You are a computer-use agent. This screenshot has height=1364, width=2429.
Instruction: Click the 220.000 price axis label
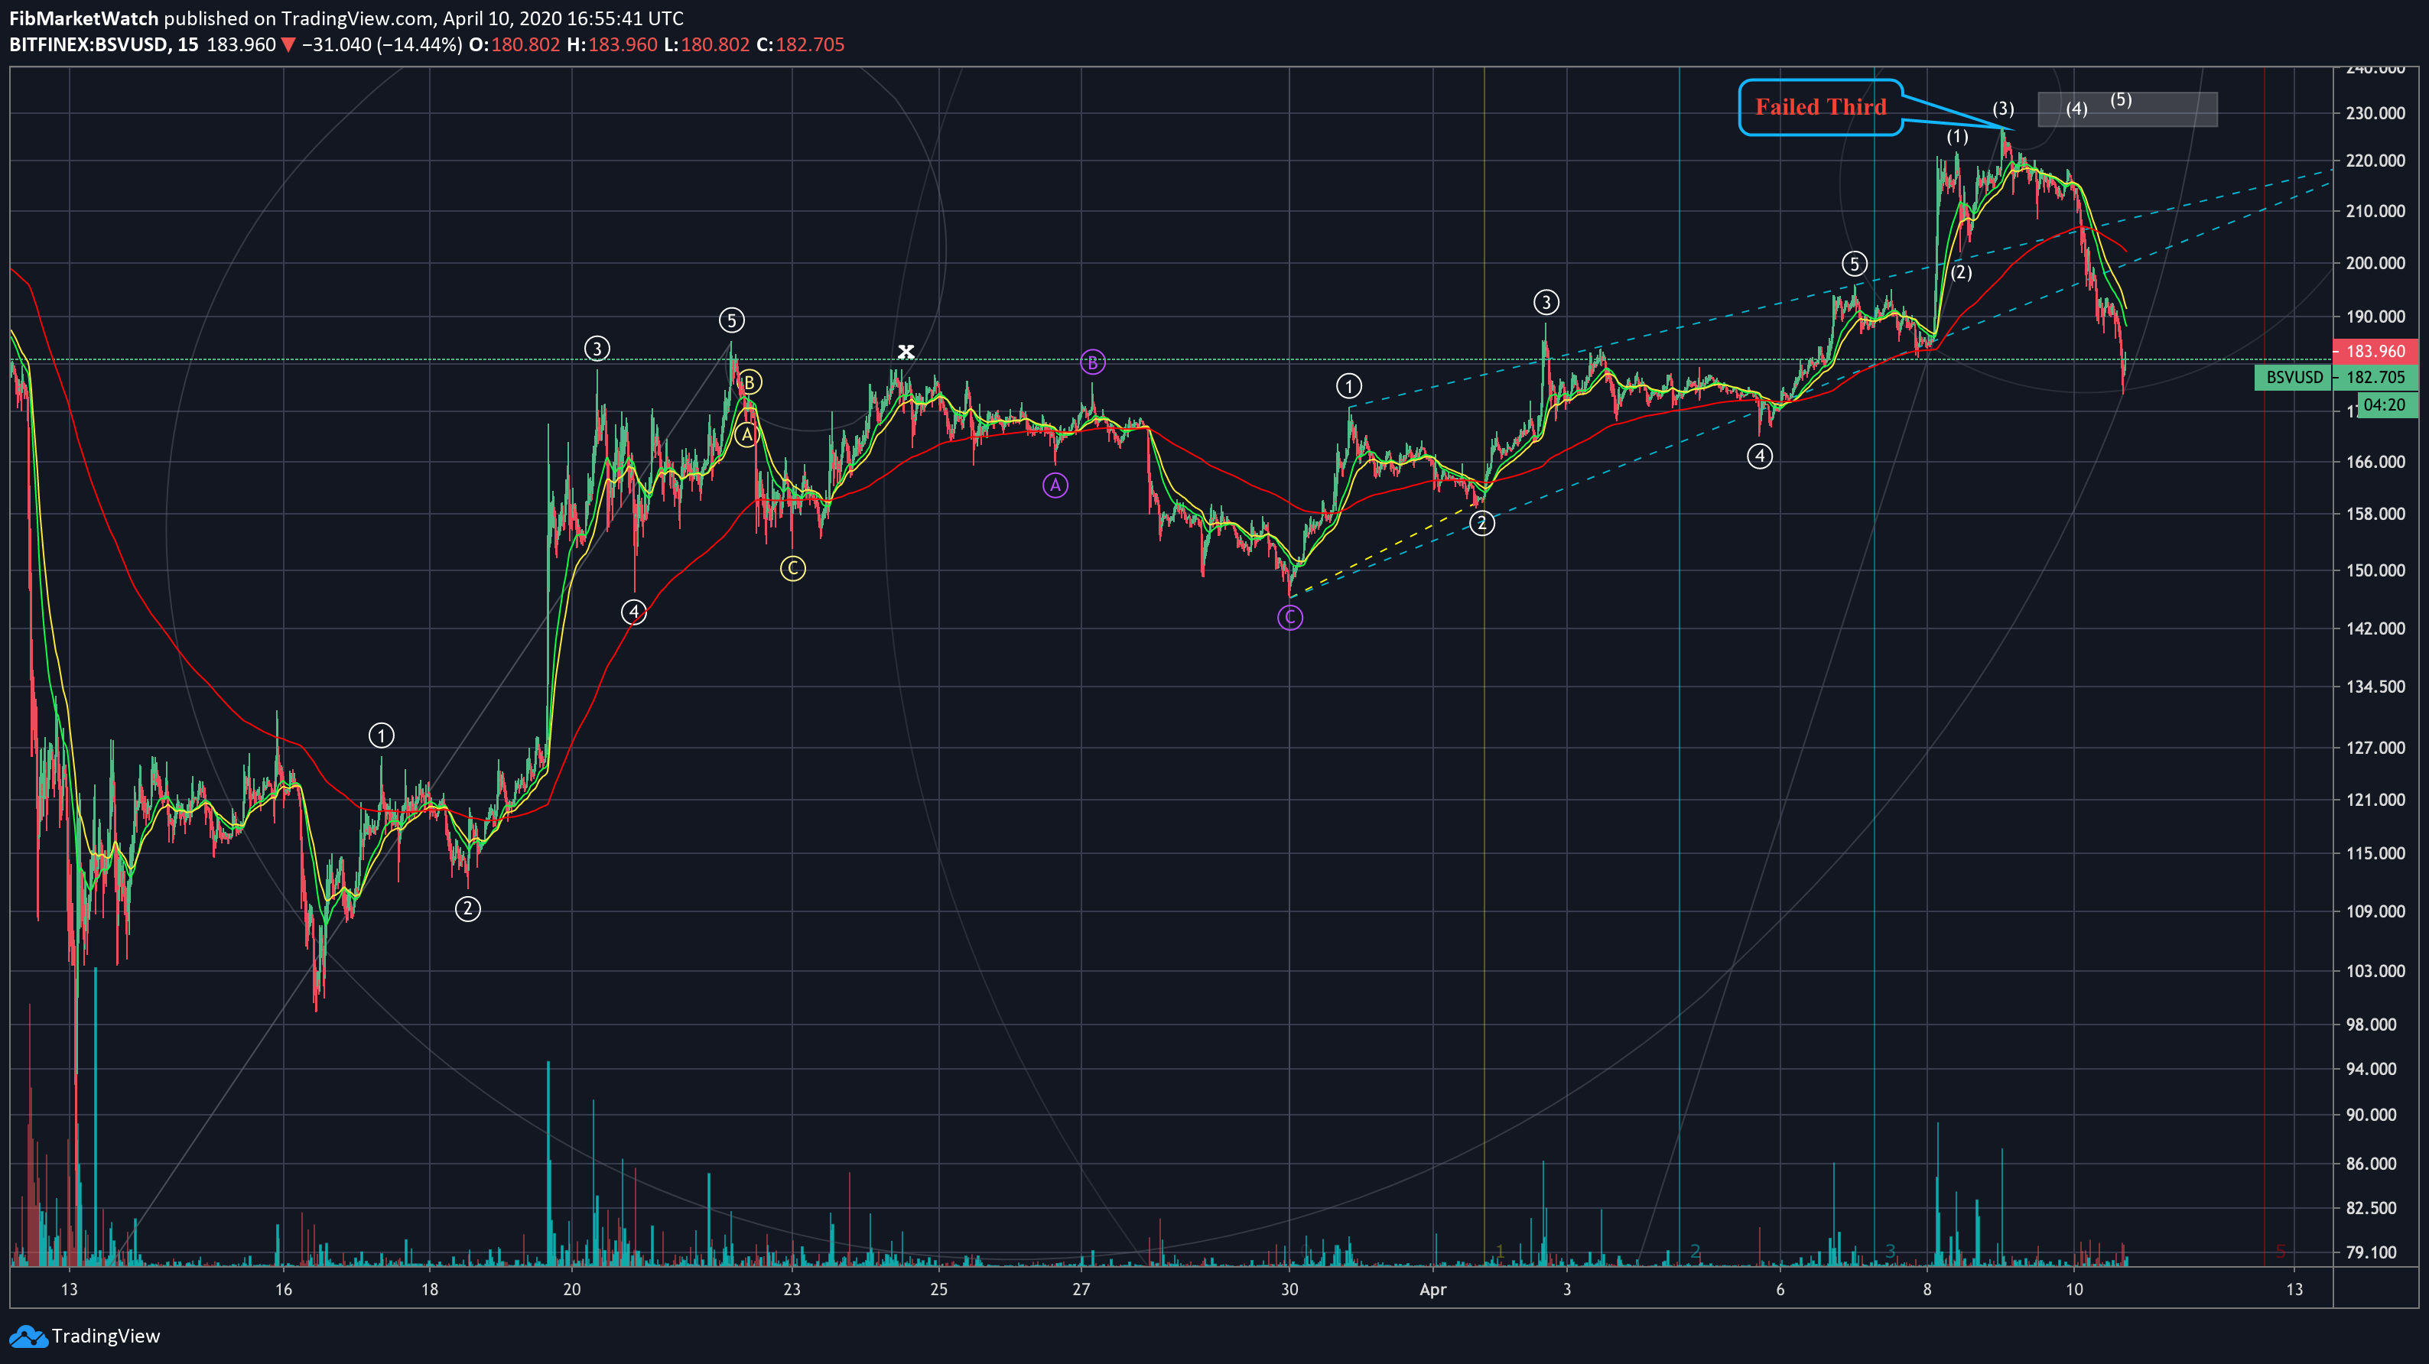tap(2375, 161)
